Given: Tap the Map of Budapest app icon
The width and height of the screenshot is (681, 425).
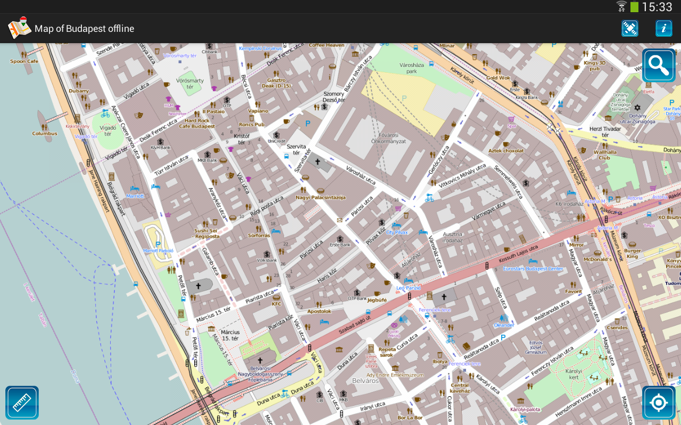Looking at the screenshot, I should click(19, 28).
